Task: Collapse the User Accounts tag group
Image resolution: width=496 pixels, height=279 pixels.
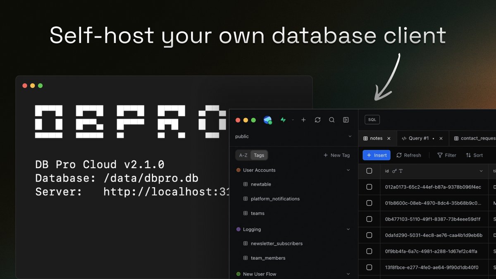Action: [x=348, y=170]
